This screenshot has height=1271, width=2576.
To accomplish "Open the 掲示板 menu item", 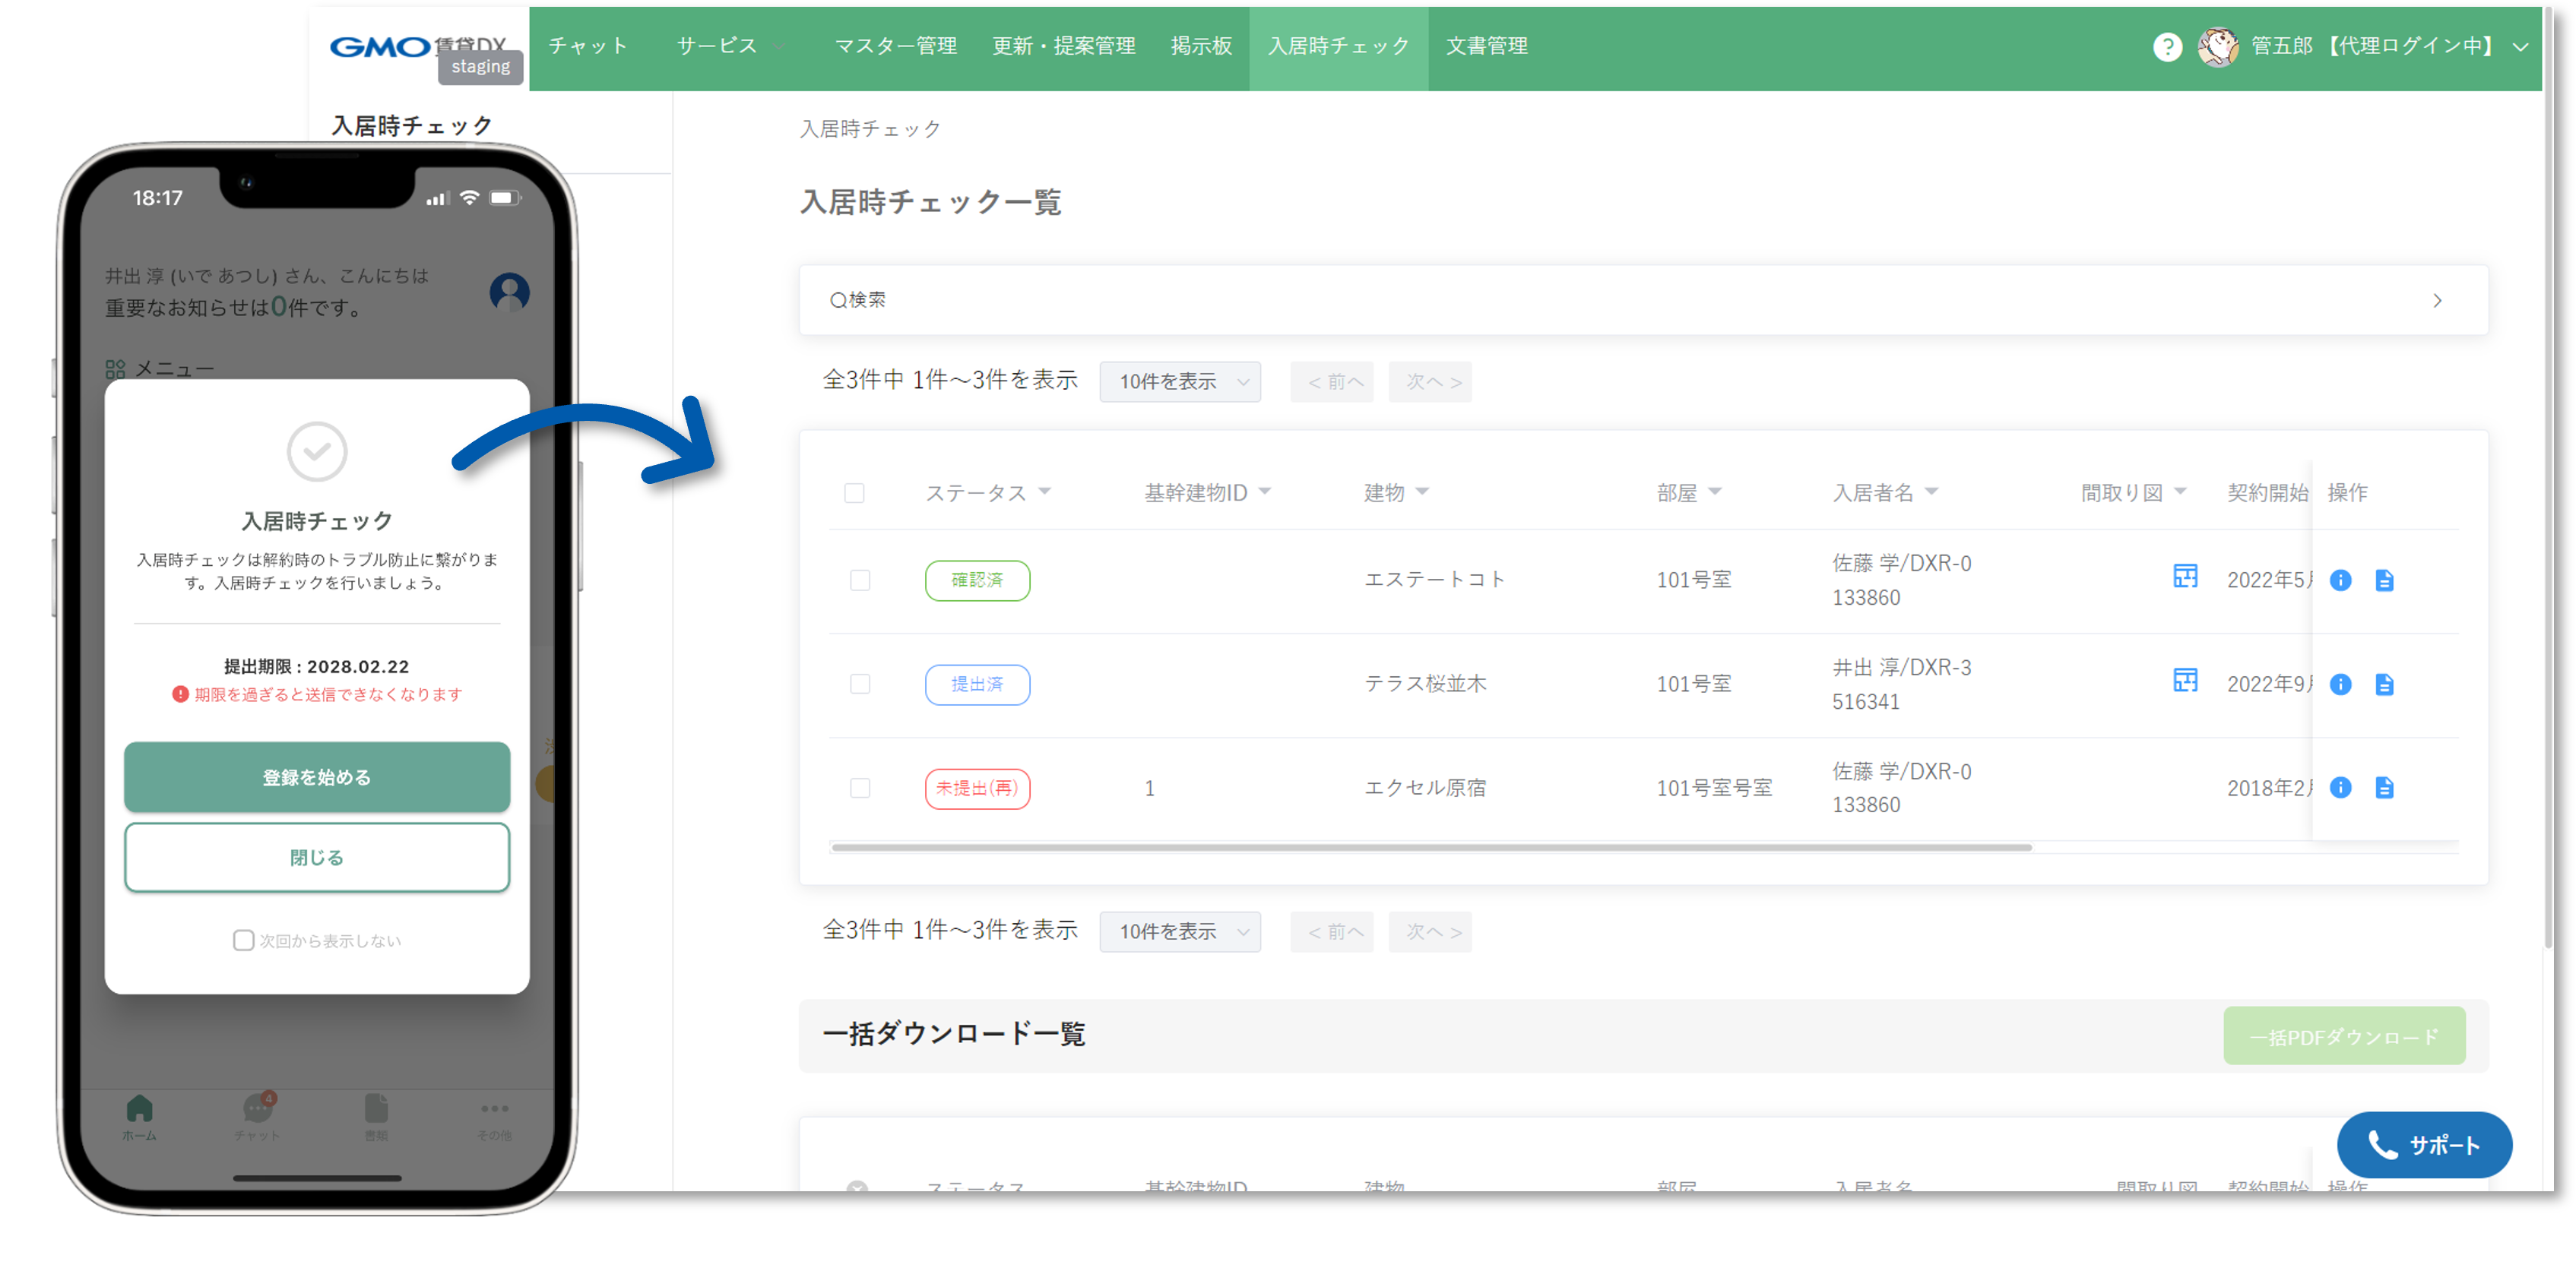I will 1200,46.
